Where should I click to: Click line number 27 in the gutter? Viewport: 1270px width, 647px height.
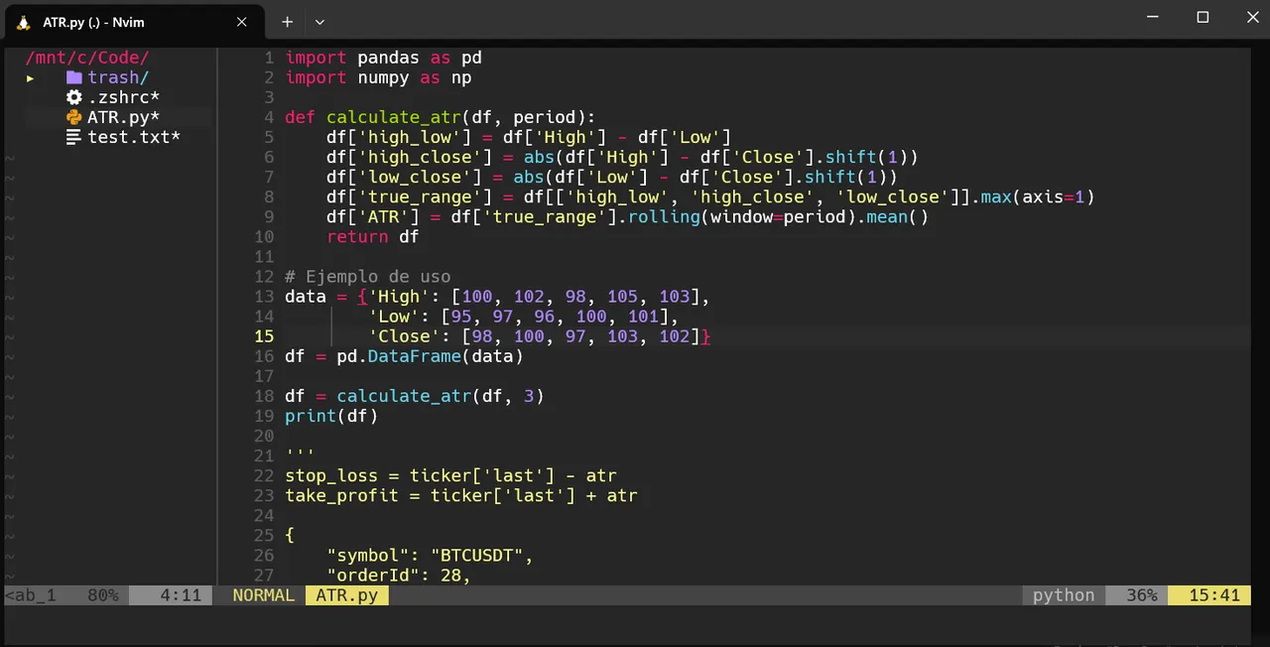[x=264, y=575]
